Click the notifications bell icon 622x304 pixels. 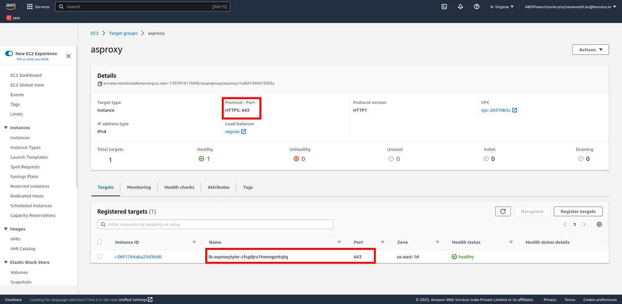(x=460, y=7)
